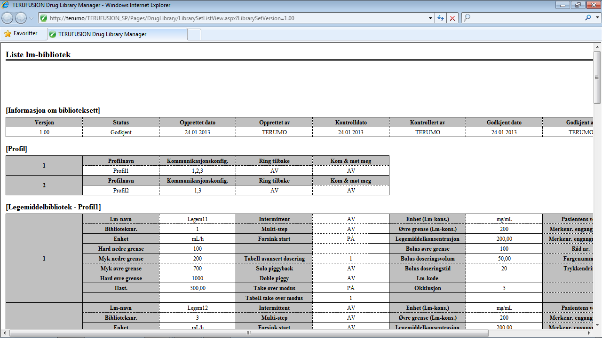Image resolution: width=602 pixels, height=338 pixels.
Task: Click the 'Okklusjon' label
Action: point(428,288)
